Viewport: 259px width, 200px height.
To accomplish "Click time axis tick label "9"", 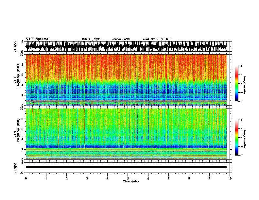I will click(x=209, y=178).
